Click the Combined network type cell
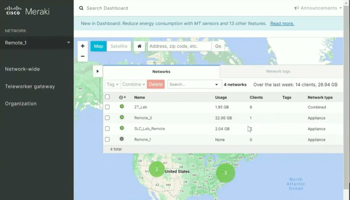The width and height of the screenshot is (350, 200). (x=317, y=107)
